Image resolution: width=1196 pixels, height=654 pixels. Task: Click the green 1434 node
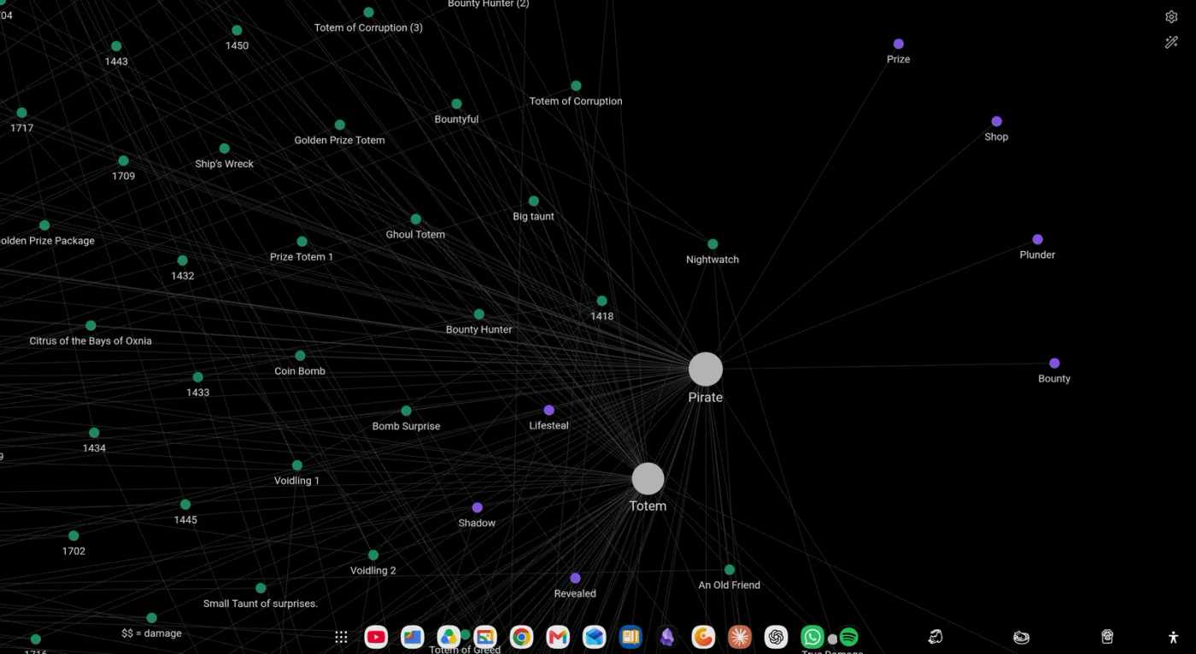[x=94, y=433]
